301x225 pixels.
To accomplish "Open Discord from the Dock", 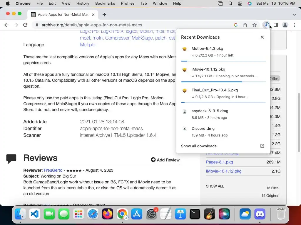I will 260,214.
